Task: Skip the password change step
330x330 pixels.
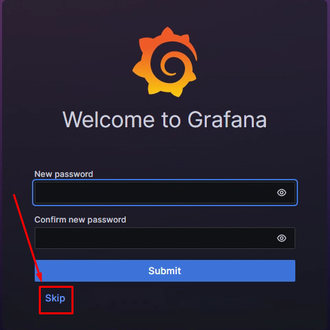Action: click(55, 298)
